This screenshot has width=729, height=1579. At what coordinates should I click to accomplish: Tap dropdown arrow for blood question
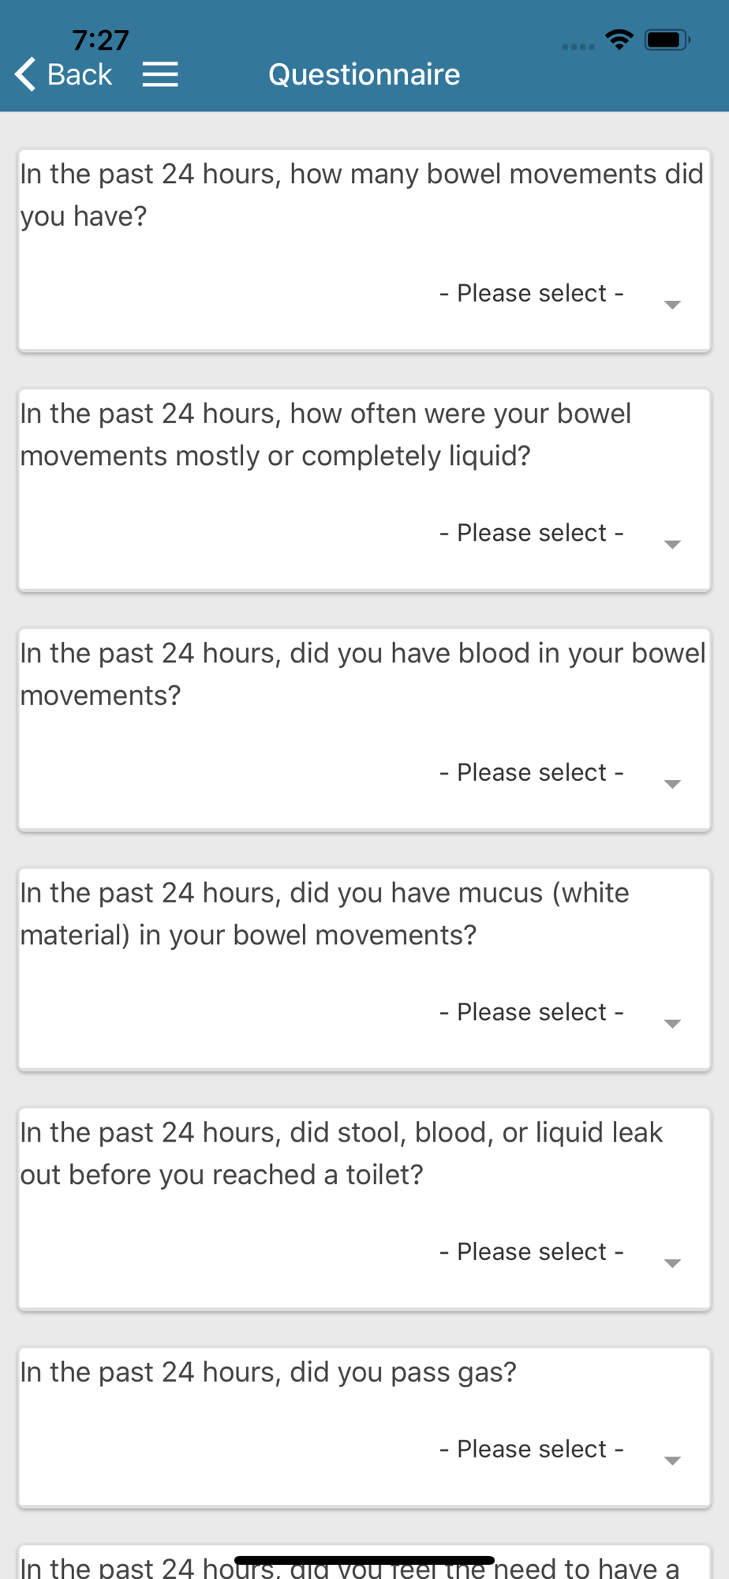672,784
